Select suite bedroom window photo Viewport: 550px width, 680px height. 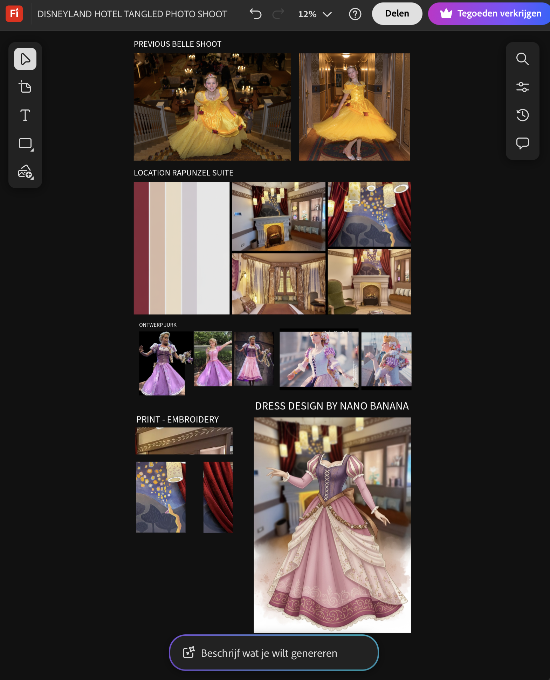tap(279, 284)
